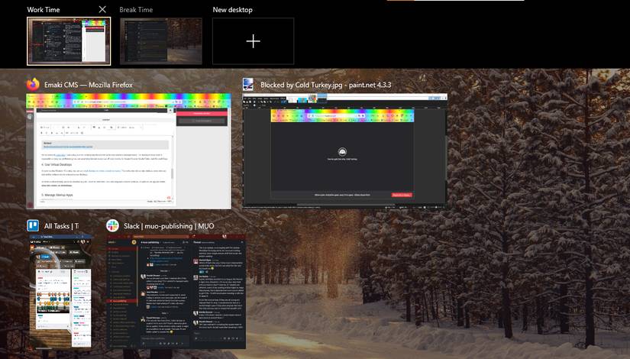Click the scrollbar at top of Task View

click(x=455, y=1)
